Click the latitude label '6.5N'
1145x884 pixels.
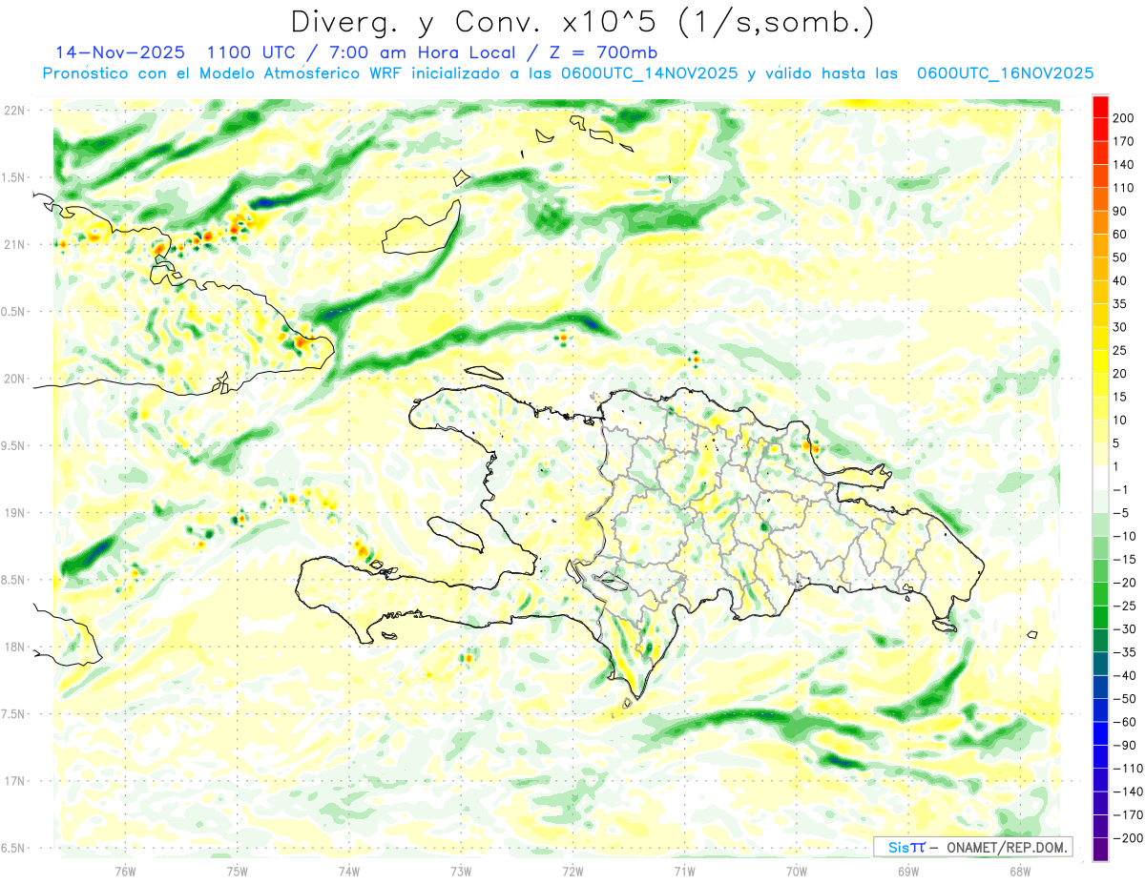tap(14, 849)
